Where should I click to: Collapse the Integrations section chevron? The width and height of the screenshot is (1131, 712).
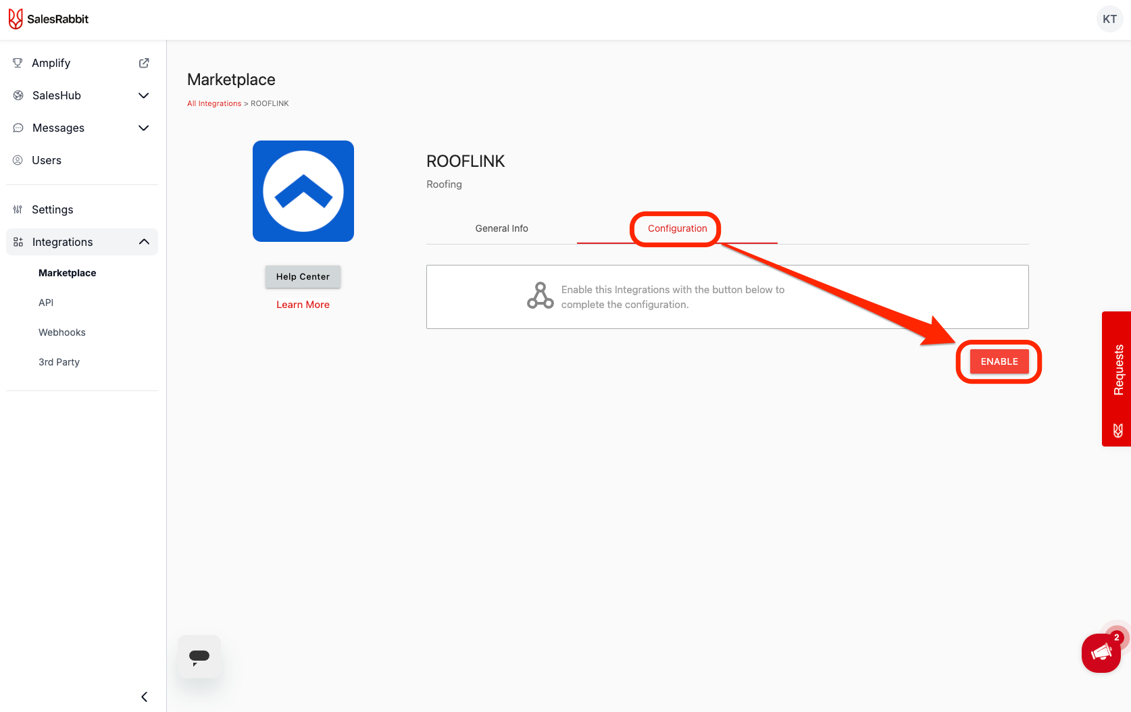coord(144,242)
